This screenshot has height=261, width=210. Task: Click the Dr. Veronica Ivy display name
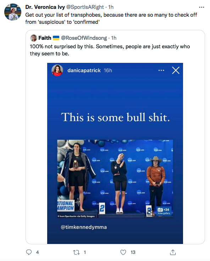[x=45, y=7]
